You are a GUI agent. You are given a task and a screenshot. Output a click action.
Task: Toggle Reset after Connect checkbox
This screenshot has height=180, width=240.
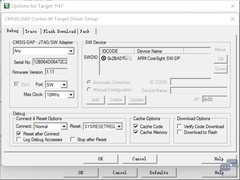[x=19, y=134]
